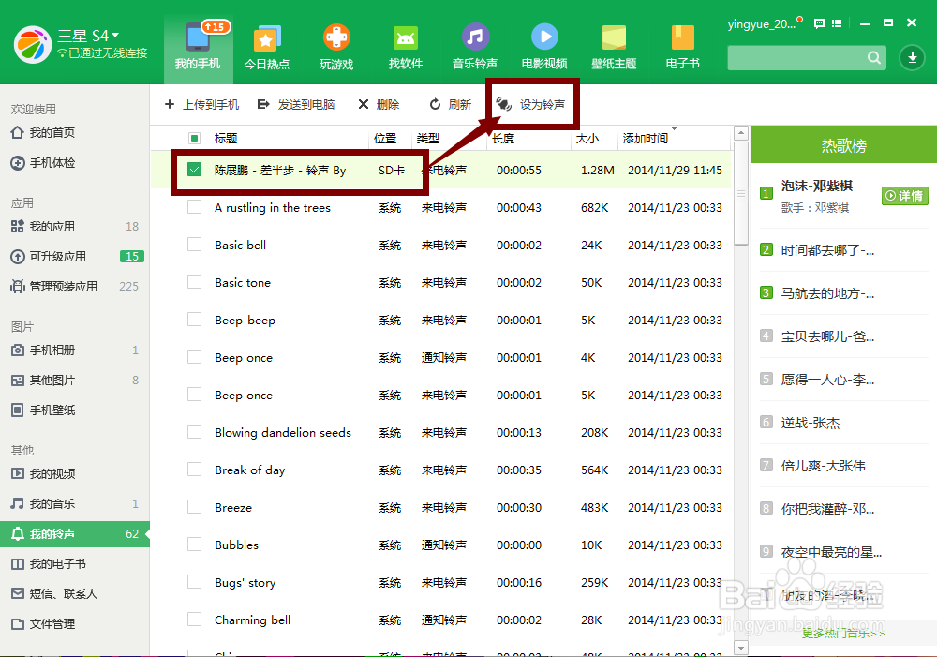Open the message bubble icon near username
This screenshot has height=657, width=937.
pyautogui.click(x=819, y=23)
